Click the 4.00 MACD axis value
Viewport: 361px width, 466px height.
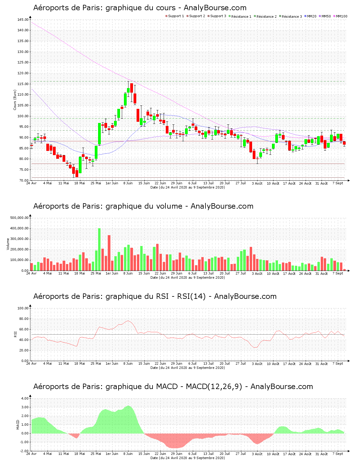25,398
